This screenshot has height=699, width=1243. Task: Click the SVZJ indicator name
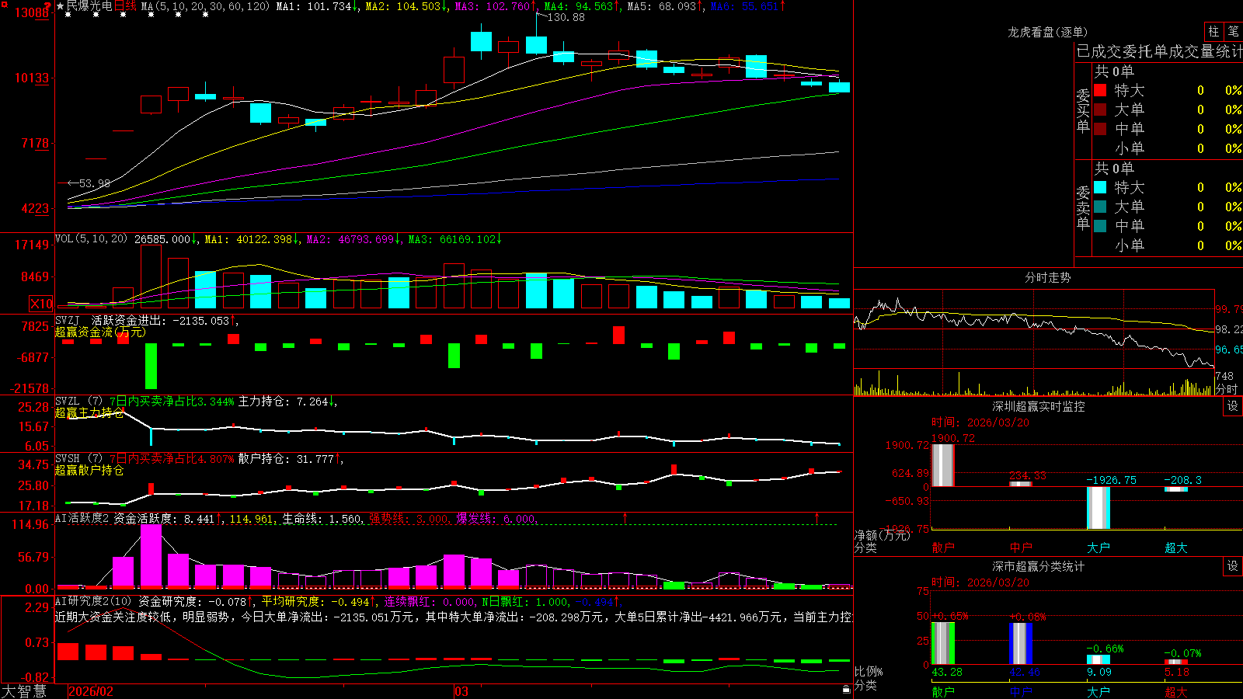pos(68,320)
